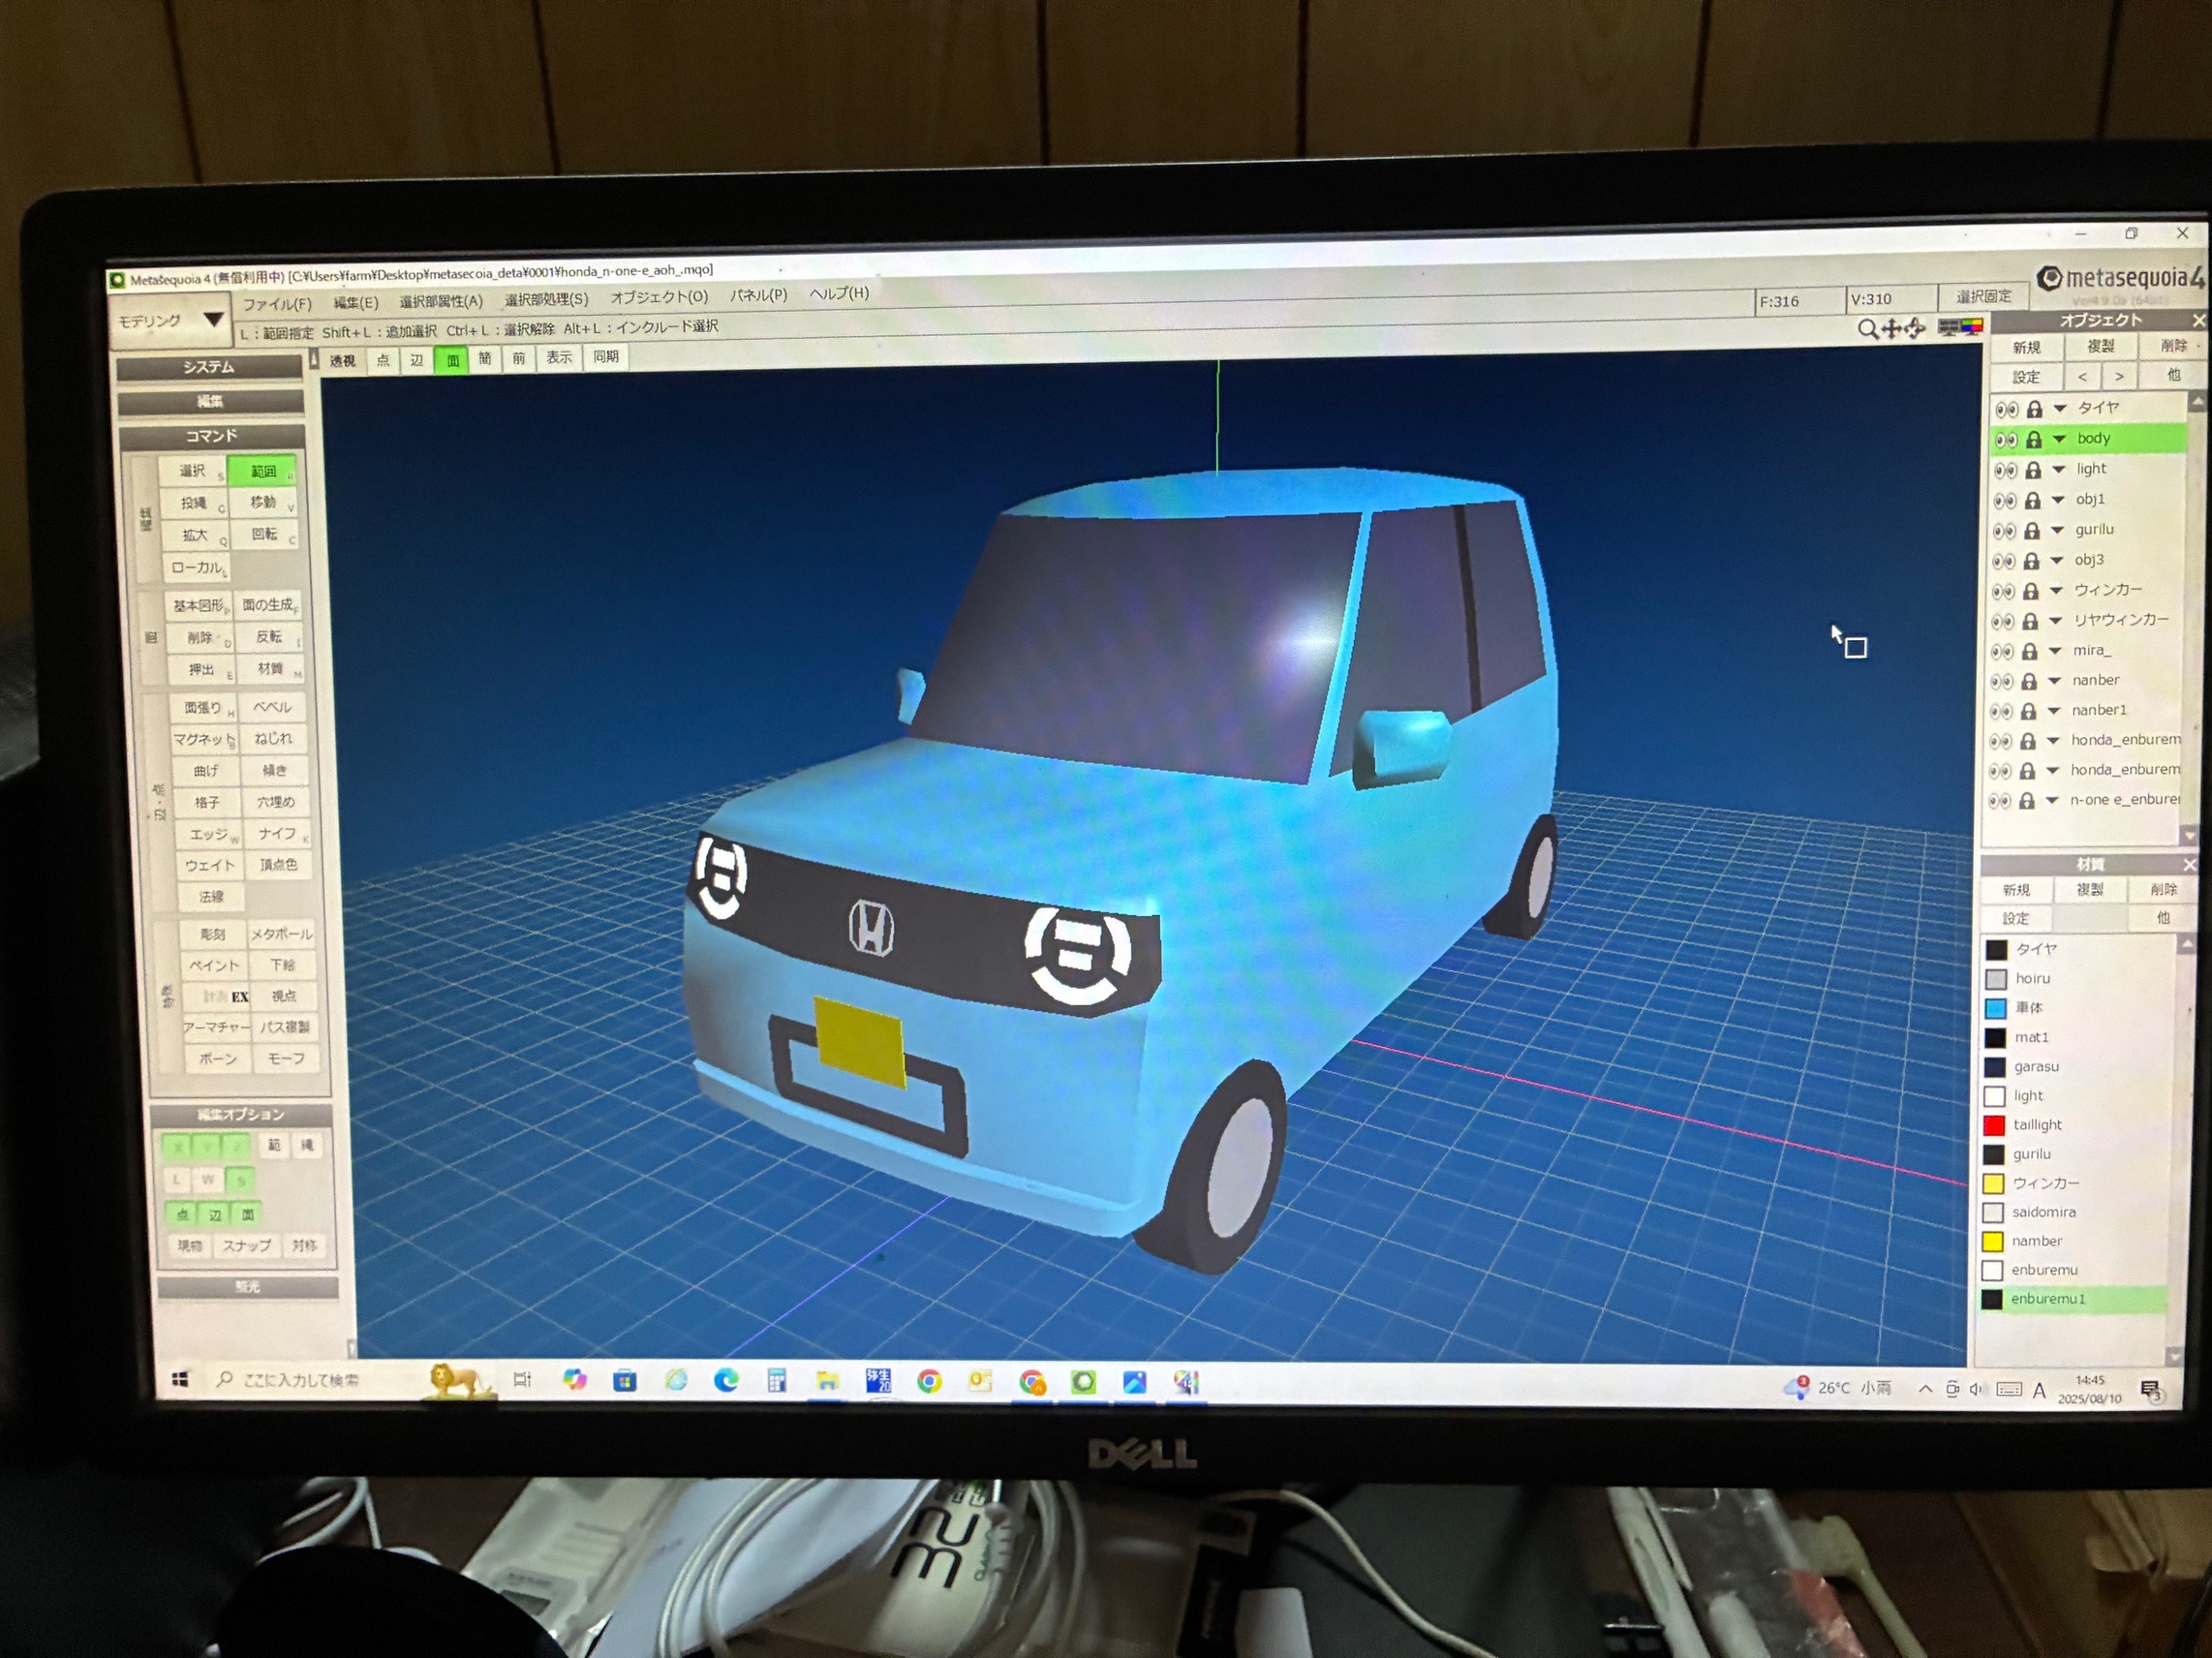Click the pan view cross-arrows icon

[1891, 329]
